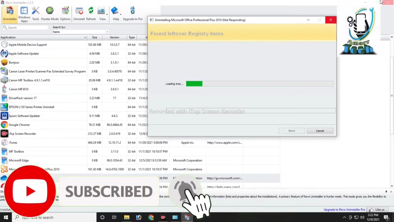Image resolution: width=394 pixels, height=222 pixels.
Task: Open Revo Options
Action: (65, 14)
